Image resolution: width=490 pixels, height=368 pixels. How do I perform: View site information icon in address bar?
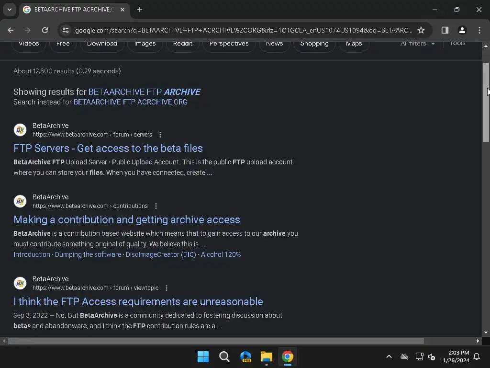66,30
